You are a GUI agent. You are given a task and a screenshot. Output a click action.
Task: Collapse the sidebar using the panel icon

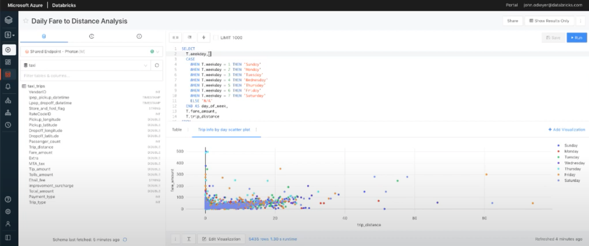[x=8, y=237]
